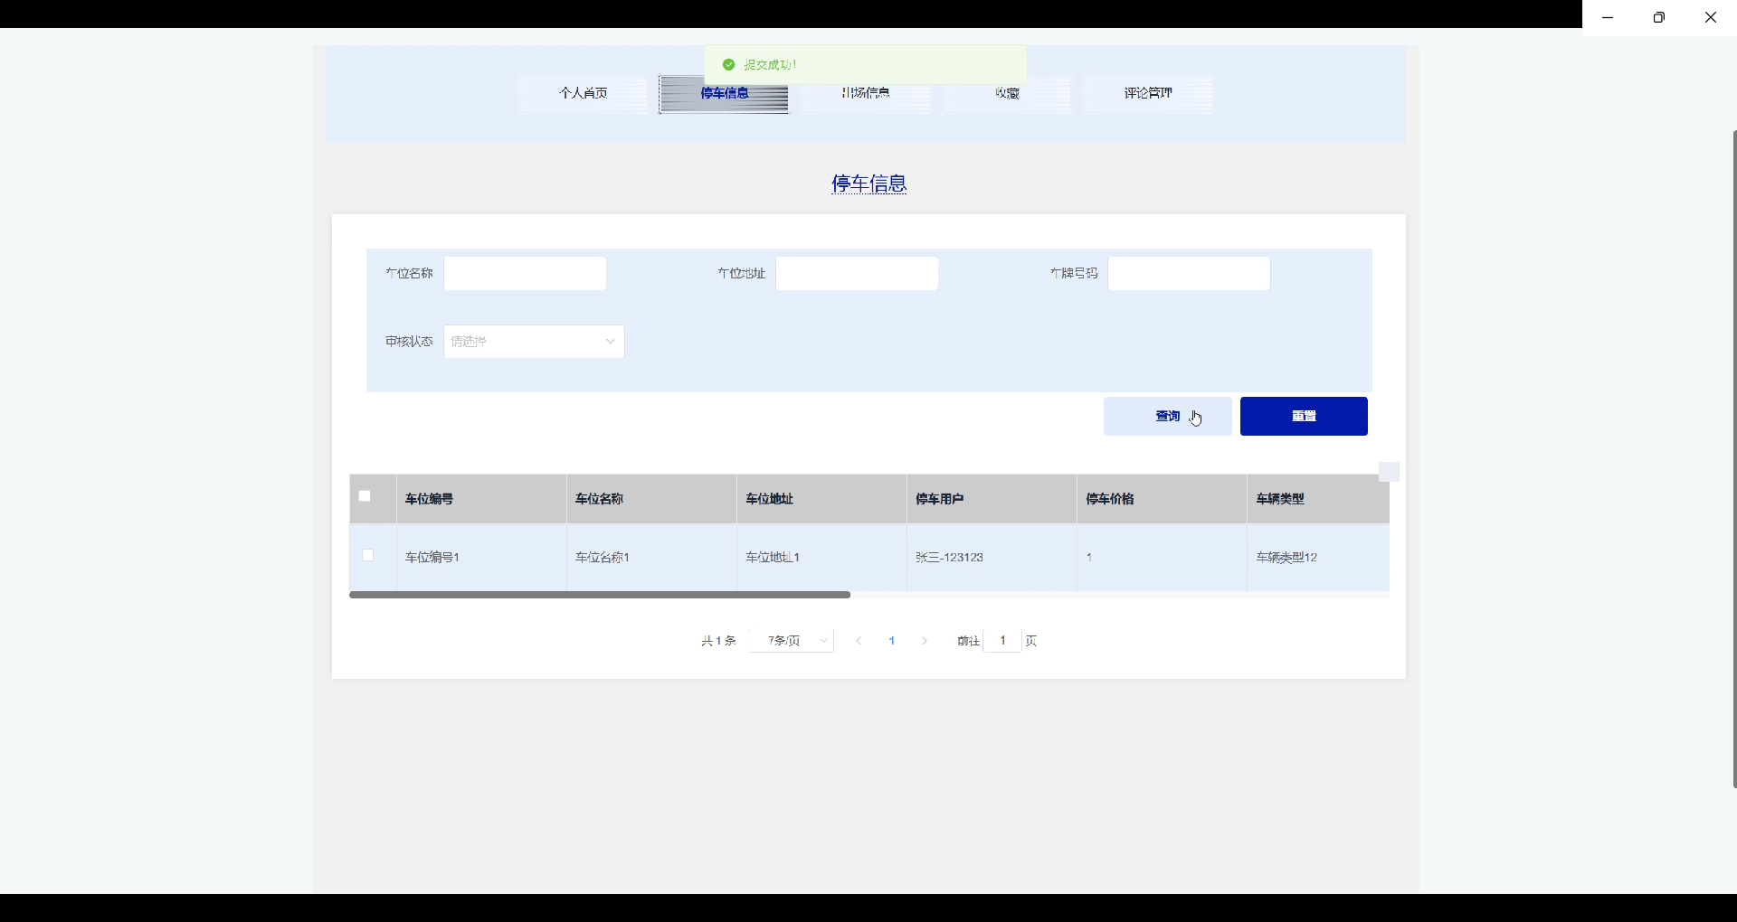The width and height of the screenshot is (1737, 922).
Task: Switch to the 停车信息 tab
Action: pos(724,94)
